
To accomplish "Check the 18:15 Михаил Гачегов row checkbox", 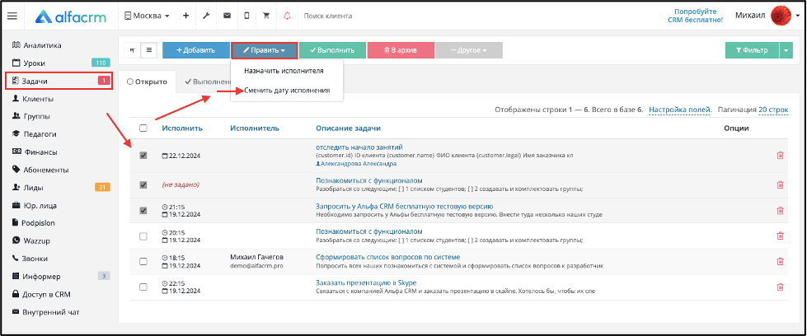I will pos(143,261).
